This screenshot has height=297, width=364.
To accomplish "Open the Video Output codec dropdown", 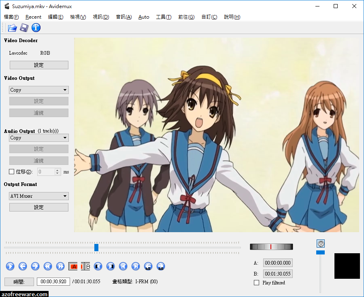I will (x=39, y=90).
